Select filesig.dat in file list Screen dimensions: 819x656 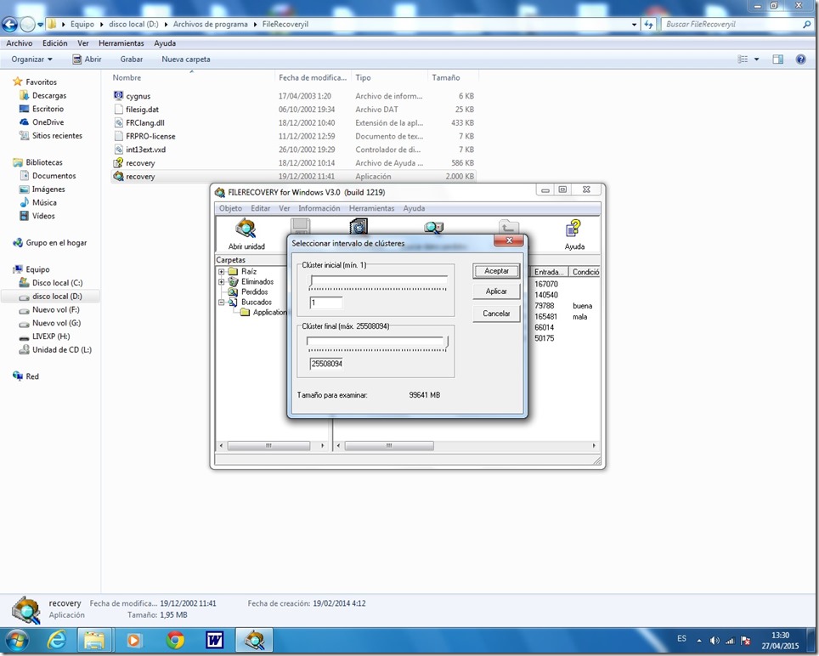point(142,109)
